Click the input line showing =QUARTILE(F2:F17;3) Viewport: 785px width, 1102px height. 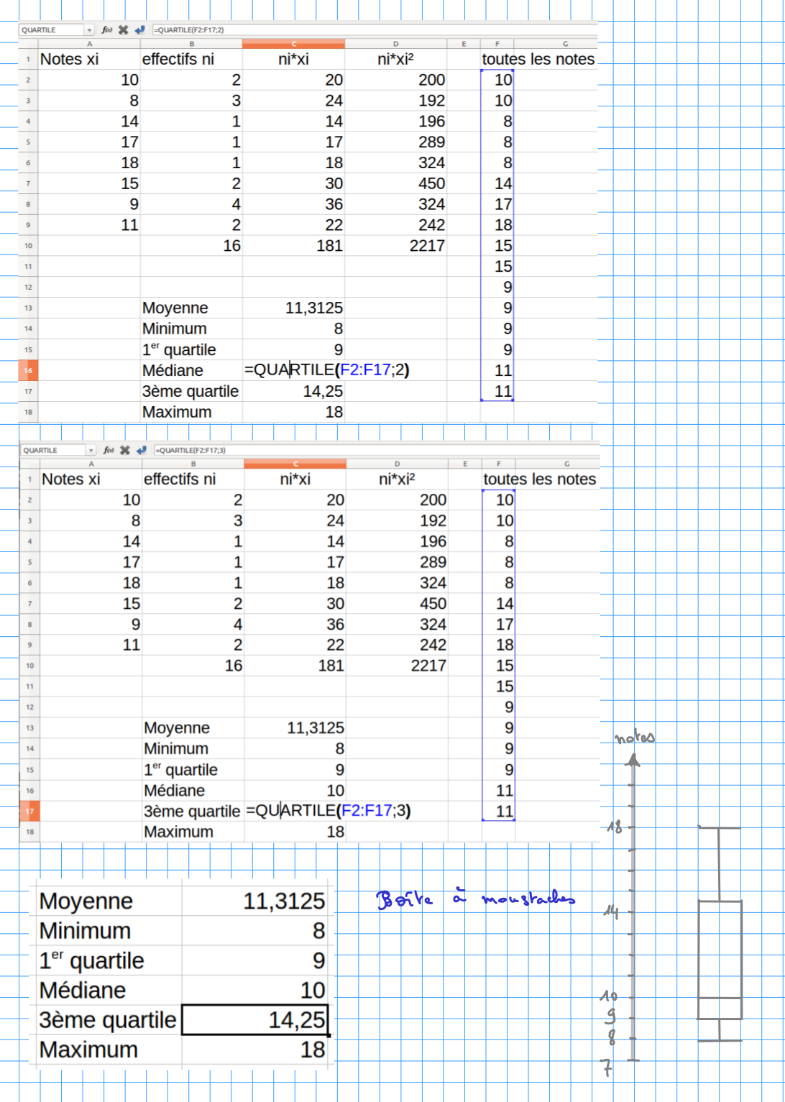coord(376,450)
